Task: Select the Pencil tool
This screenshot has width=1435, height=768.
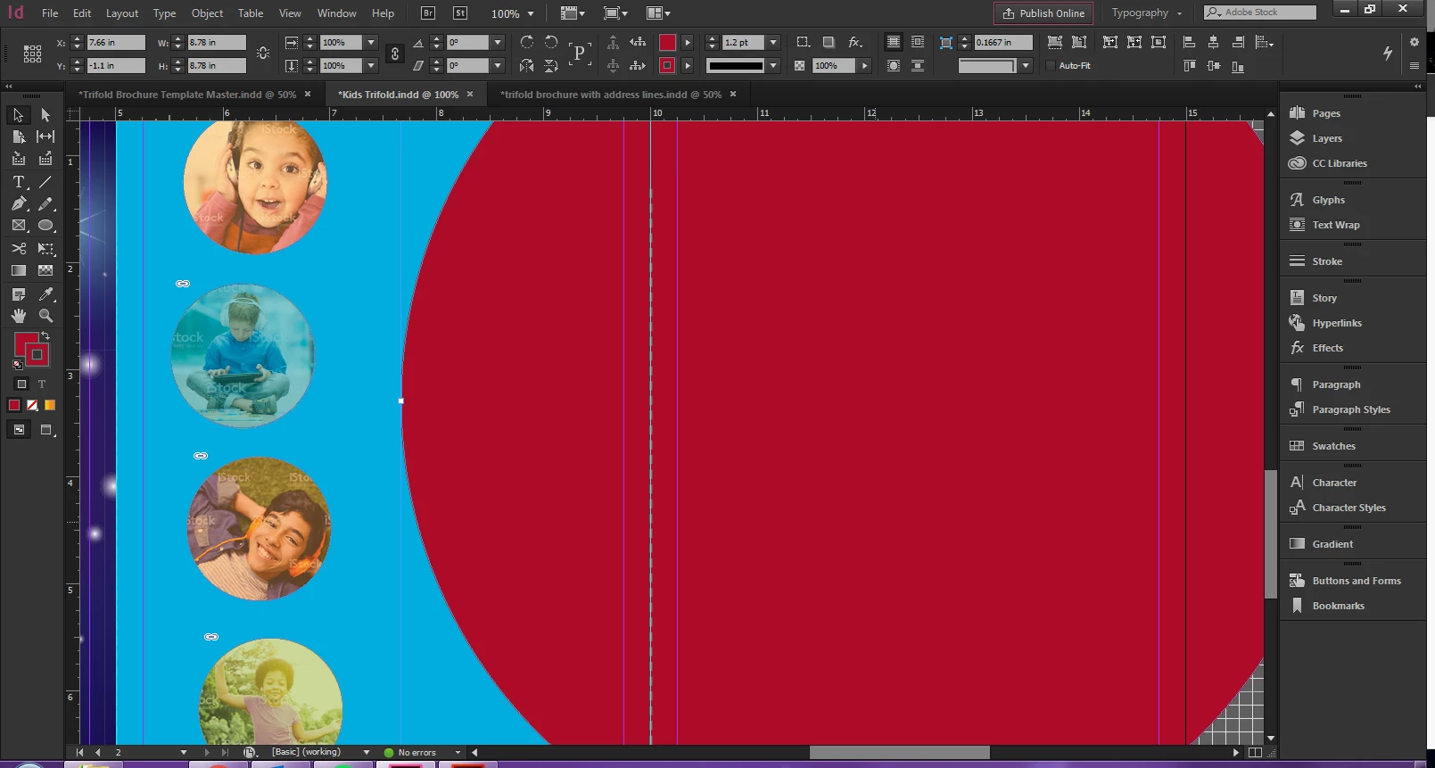Action: coord(45,203)
